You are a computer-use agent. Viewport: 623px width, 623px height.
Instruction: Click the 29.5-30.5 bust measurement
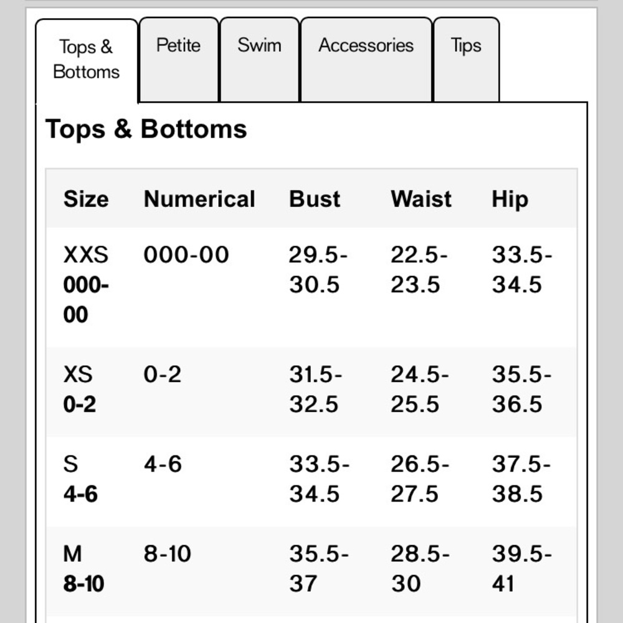318,270
